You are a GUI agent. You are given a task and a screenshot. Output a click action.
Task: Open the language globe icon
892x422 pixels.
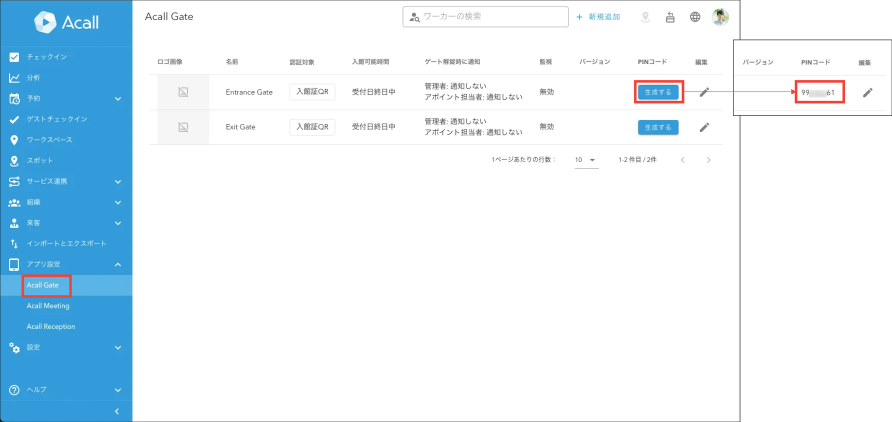pyautogui.click(x=695, y=17)
